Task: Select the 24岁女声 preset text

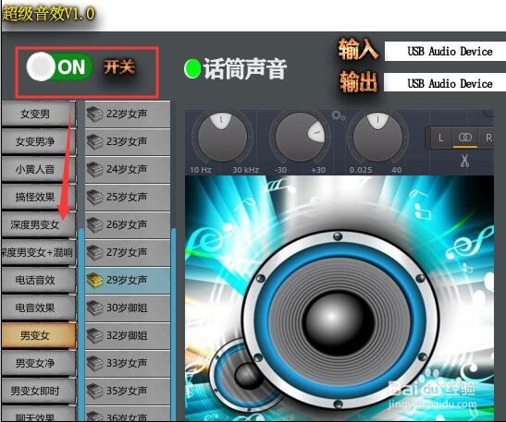Action: pyautogui.click(x=127, y=169)
